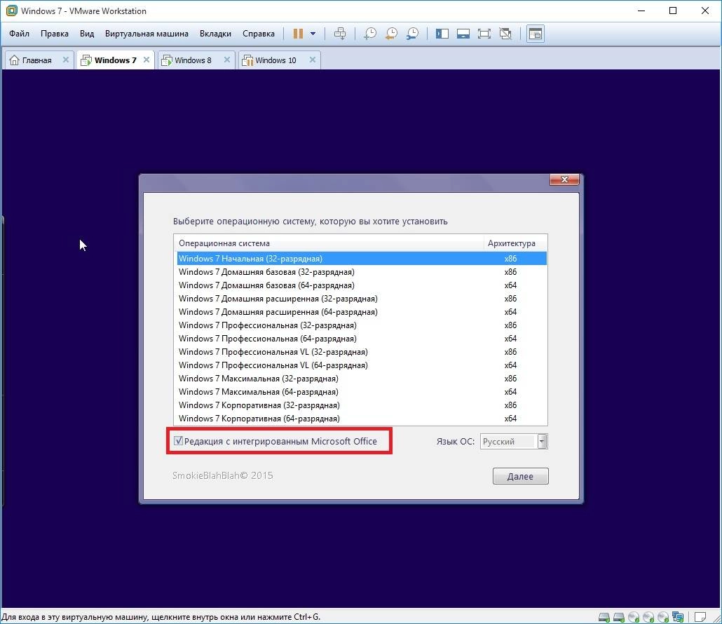Image resolution: width=722 pixels, height=624 pixels.
Task: Select Windows 7 Профессиональная VL (32-разрядная)
Action: click(362, 352)
